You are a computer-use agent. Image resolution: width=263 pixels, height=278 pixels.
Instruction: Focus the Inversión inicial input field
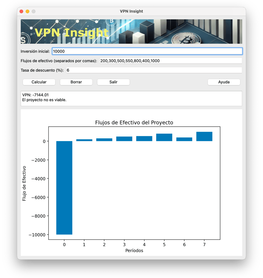click(x=147, y=51)
